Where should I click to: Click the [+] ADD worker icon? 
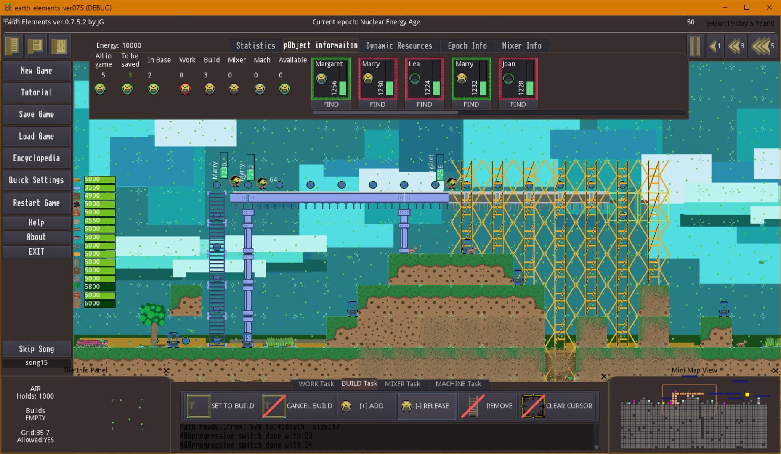[346, 406]
